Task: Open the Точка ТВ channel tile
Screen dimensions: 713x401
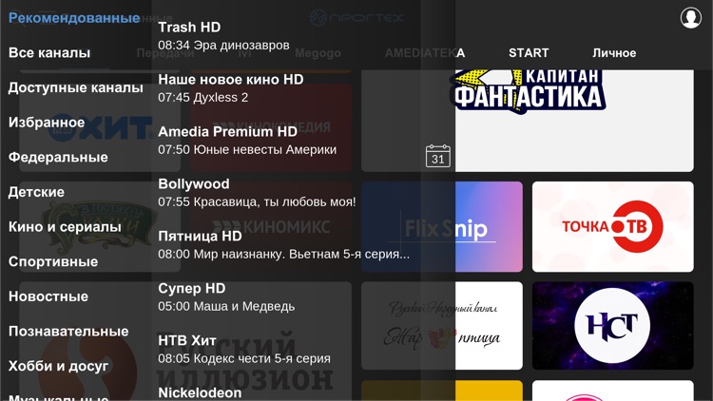Action: [613, 227]
